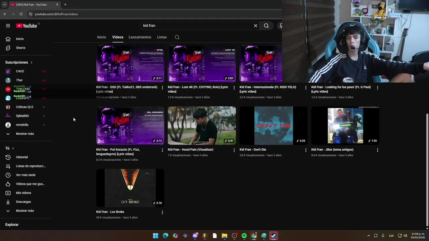Open the browser tab list dropdown
The image size is (429, 241).
point(4,5)
